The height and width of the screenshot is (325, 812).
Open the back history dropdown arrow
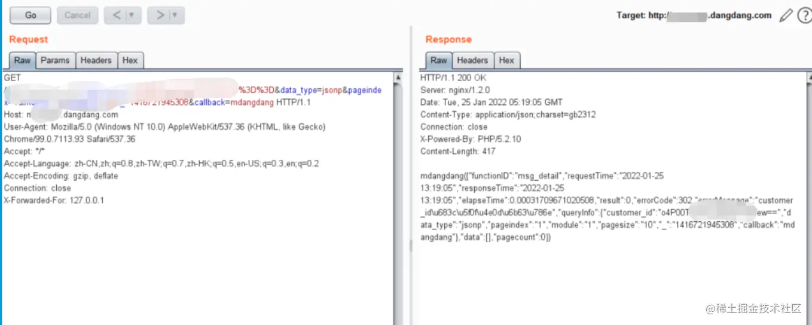coord(133,16)
